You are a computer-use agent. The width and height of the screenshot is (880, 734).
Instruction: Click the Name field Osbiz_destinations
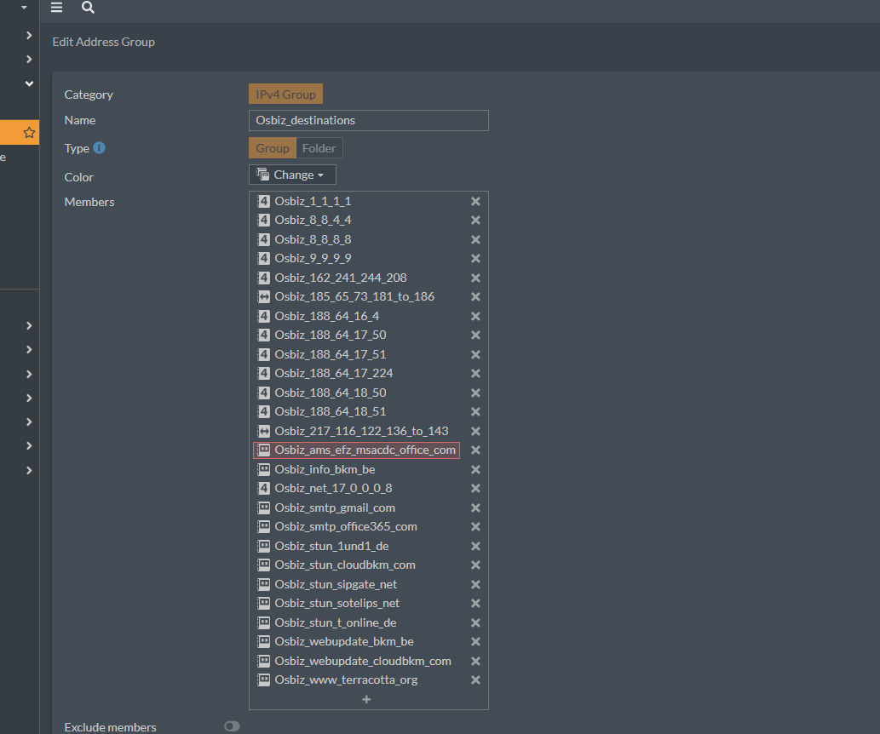[369, 120]
